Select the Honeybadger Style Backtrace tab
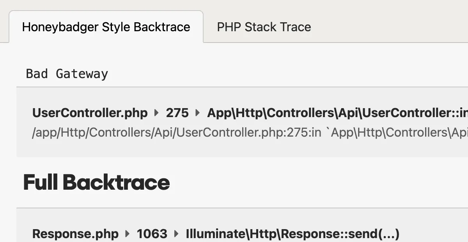This screenshot has width=468, height=242. 106,27
